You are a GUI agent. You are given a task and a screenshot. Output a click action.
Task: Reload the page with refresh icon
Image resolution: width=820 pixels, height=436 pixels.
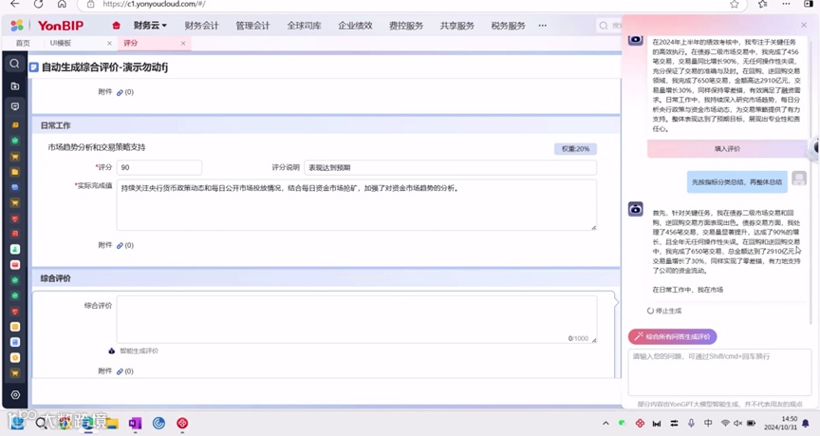tap(38, 4)
